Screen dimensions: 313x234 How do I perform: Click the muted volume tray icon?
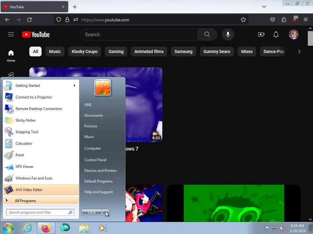click(x=282, y=228)
